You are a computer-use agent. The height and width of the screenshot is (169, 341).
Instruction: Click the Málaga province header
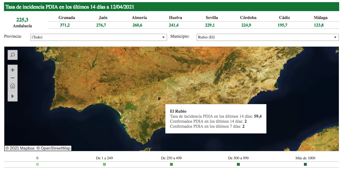(x=319, y=18)
